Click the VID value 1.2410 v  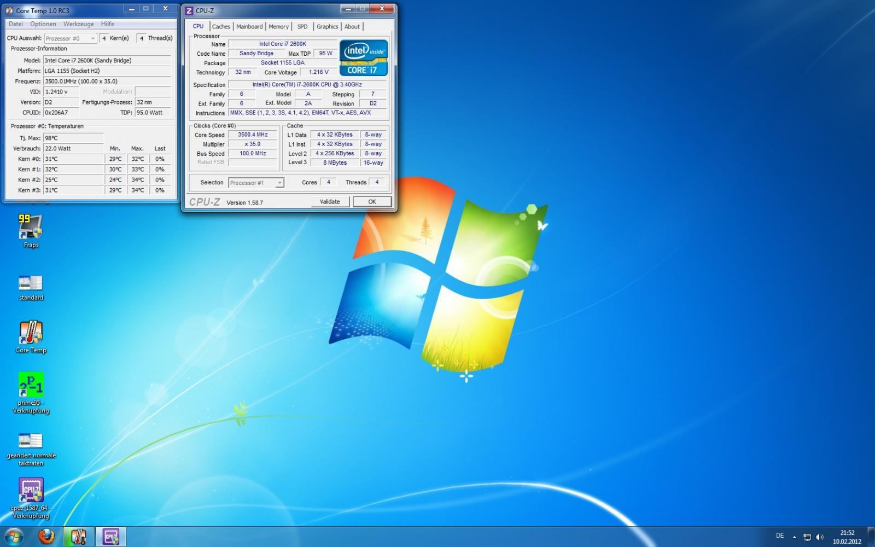(61, 92)
